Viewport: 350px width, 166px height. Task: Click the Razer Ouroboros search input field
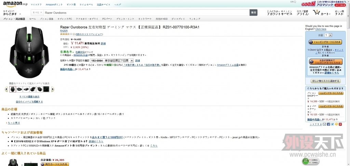(146, 13)
